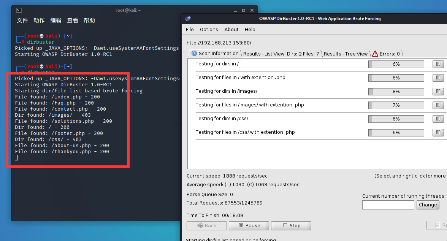Maximize the root@kali terminal window
447x241 pixels.
point(243,10)
